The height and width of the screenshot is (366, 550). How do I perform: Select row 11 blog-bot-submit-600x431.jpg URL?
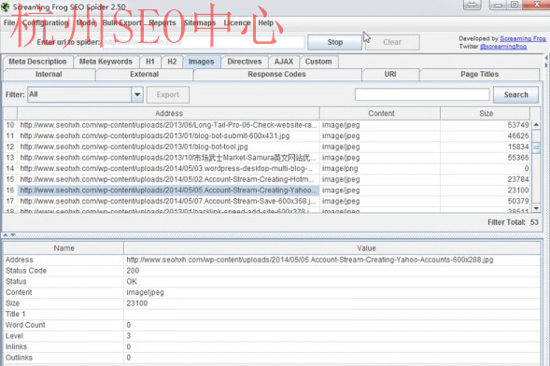[168, 136]
